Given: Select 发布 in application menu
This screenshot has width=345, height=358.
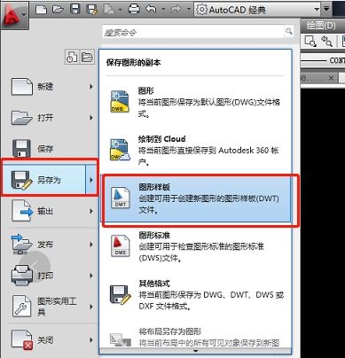Looking at the screenshot, I should pos(49,245).
